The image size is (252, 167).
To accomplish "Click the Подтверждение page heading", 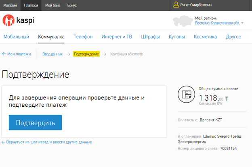I will [36, 74].
